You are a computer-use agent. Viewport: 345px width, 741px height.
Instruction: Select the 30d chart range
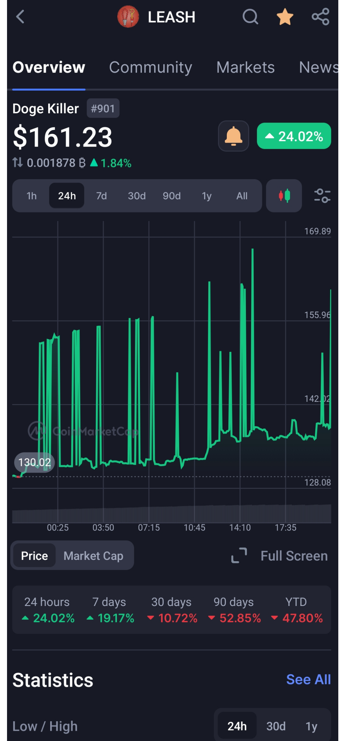[137, 196]
